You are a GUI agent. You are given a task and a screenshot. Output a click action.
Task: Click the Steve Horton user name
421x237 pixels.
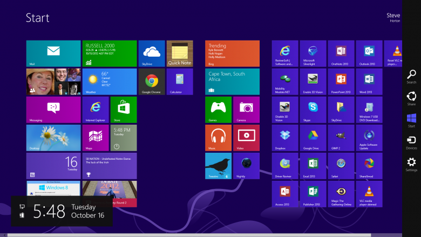pyautogui.click(x=393, y=18)
